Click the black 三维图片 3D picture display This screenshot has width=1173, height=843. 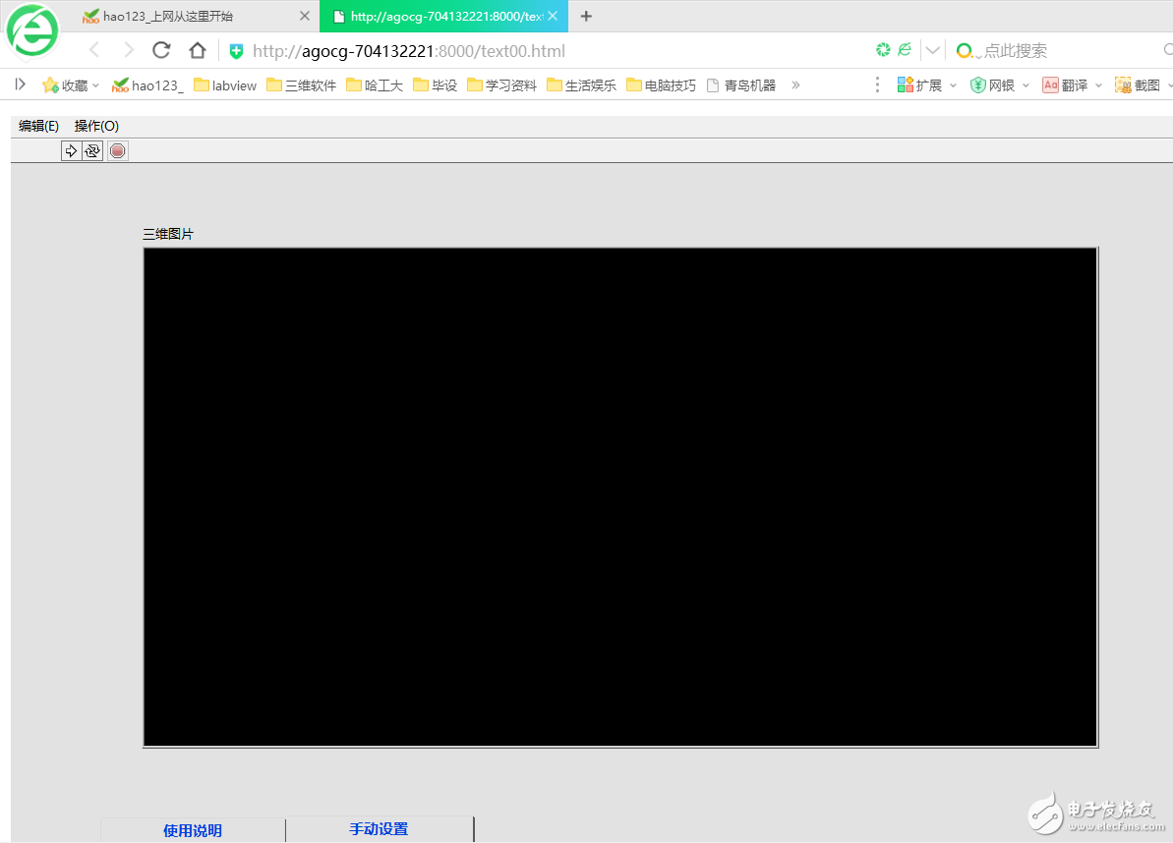pos(620,497)
